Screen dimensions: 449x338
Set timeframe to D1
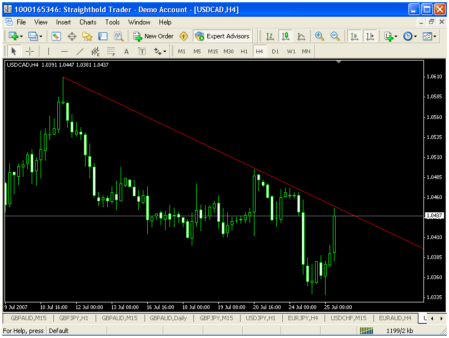point(275,52)
